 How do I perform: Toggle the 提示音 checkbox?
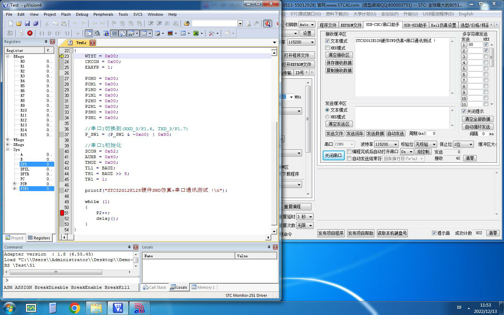click(434, 233)
